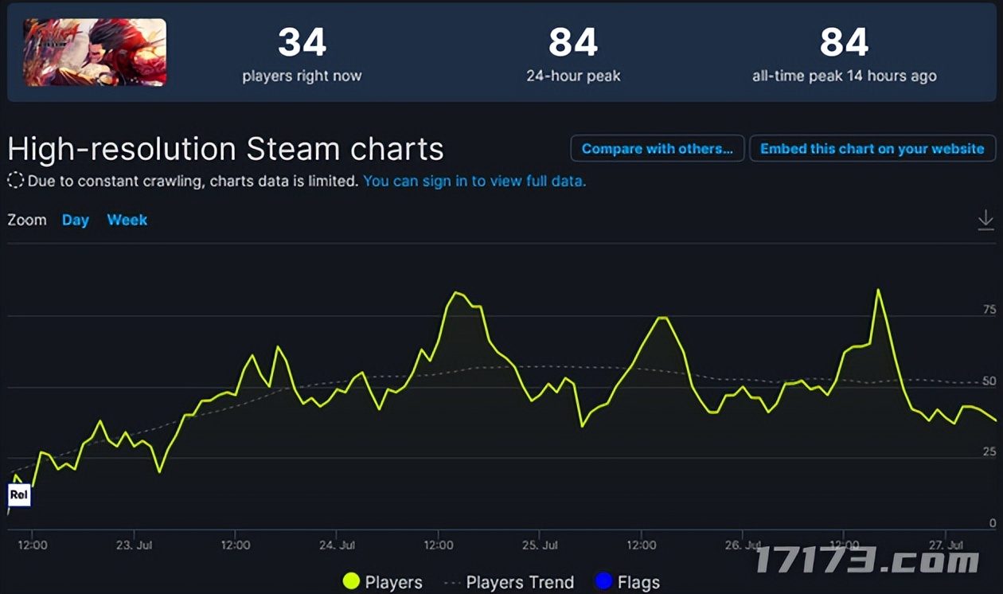1003x594 pixels.
Task: Toggle the Players Trend legend series
Action: point(520,582)
